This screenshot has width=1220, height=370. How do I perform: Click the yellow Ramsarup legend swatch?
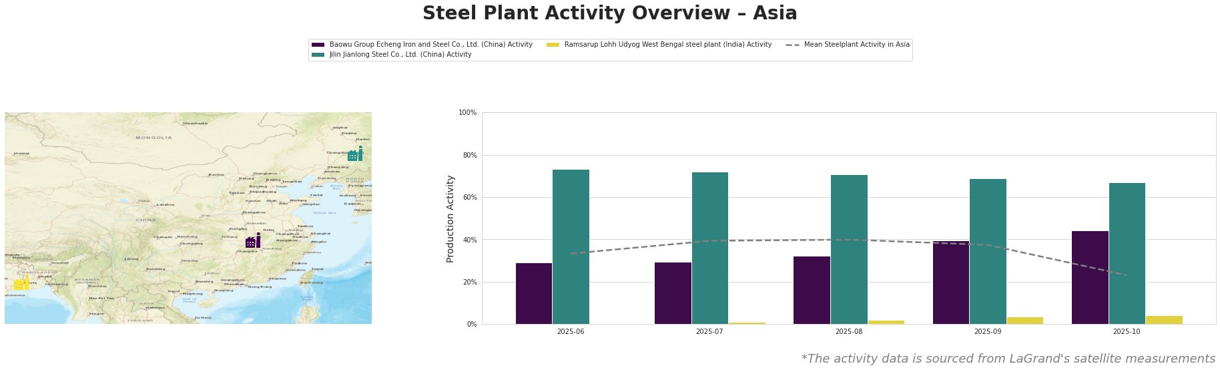(553, 45)
